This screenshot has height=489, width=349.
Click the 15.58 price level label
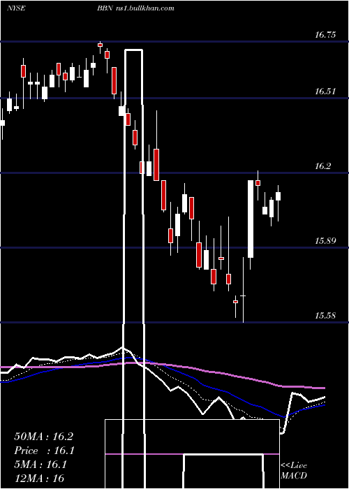click(x=325, y=316)
